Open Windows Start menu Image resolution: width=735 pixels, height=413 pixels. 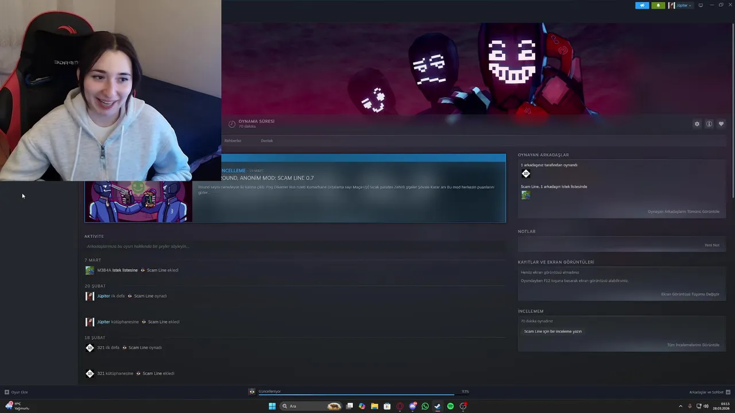click(272, 406)
